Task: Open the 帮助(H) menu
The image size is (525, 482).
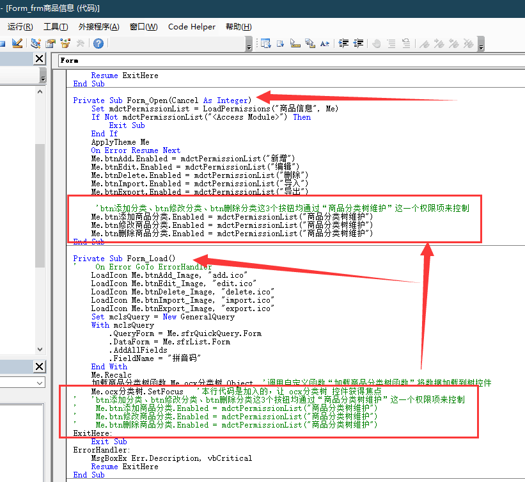Action: pos(239,27)
